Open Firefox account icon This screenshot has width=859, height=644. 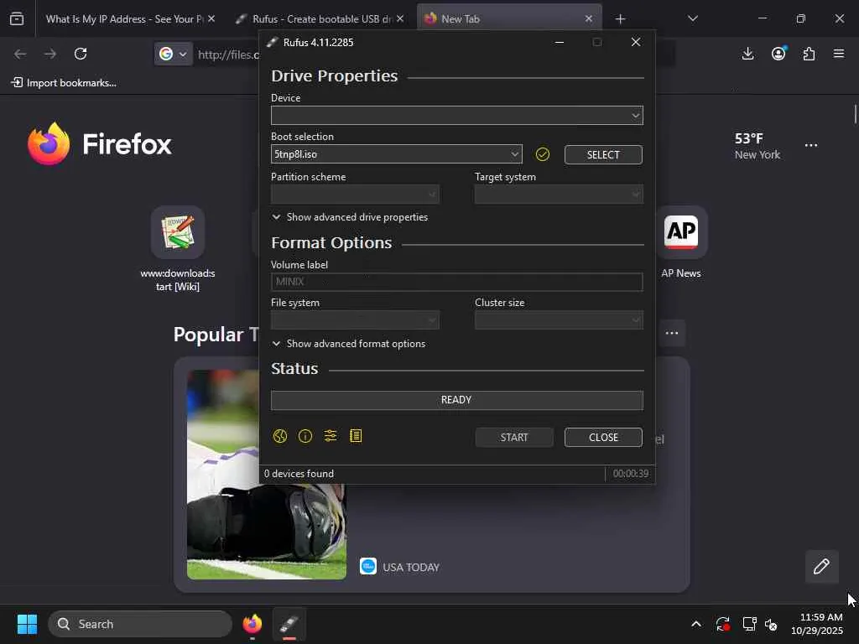(778, 53)
